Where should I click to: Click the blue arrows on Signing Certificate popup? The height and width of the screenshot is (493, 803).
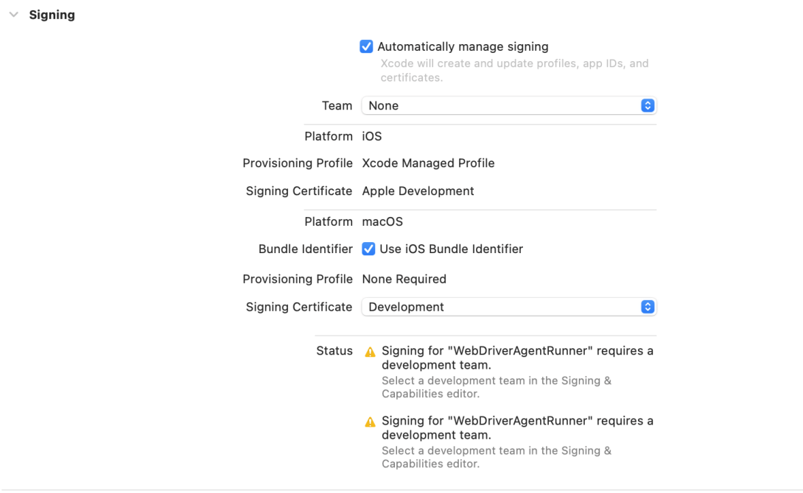(x=648, y=307)
